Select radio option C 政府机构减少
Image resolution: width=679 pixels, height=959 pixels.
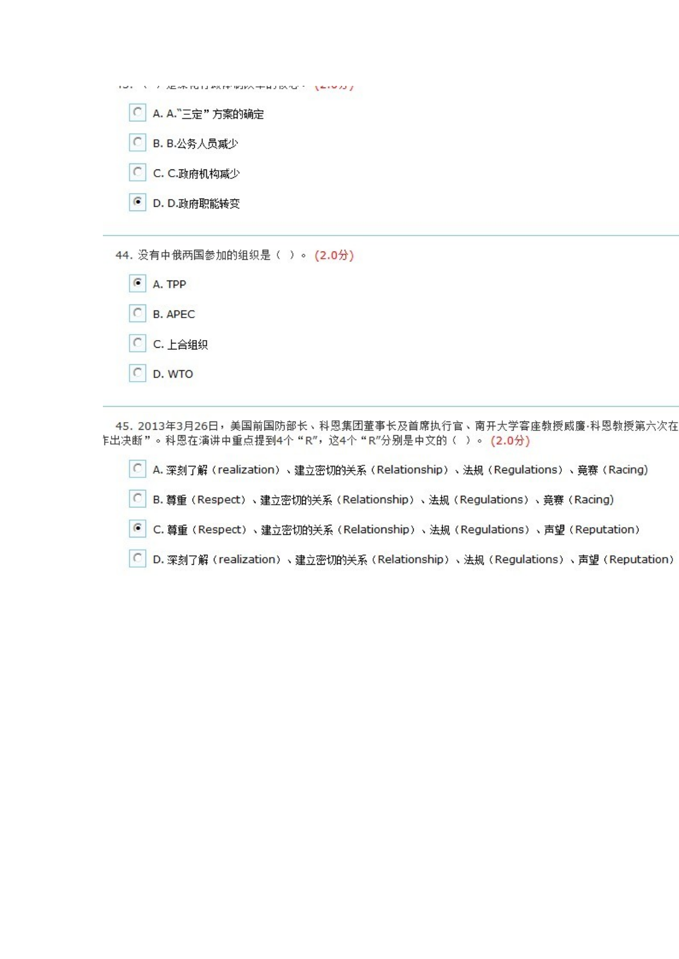(137, 173)
